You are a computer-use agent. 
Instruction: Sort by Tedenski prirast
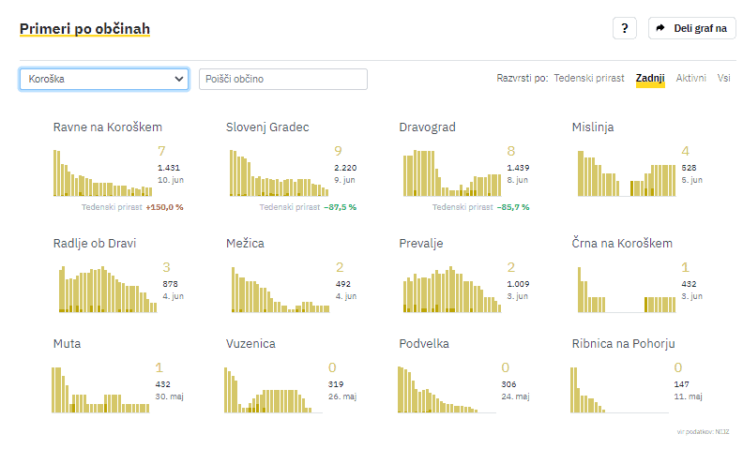pyautogui.click(x=589, y=79)
